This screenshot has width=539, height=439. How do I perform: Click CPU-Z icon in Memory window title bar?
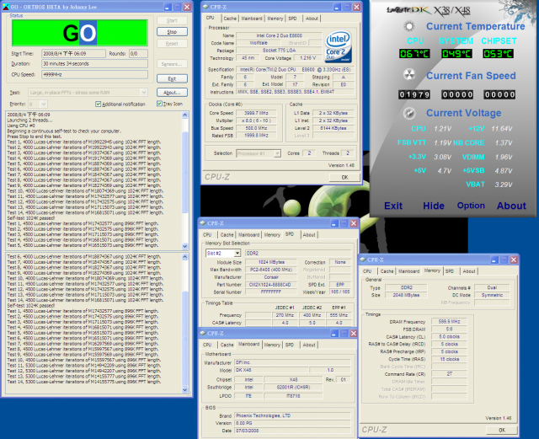(363, 260)
